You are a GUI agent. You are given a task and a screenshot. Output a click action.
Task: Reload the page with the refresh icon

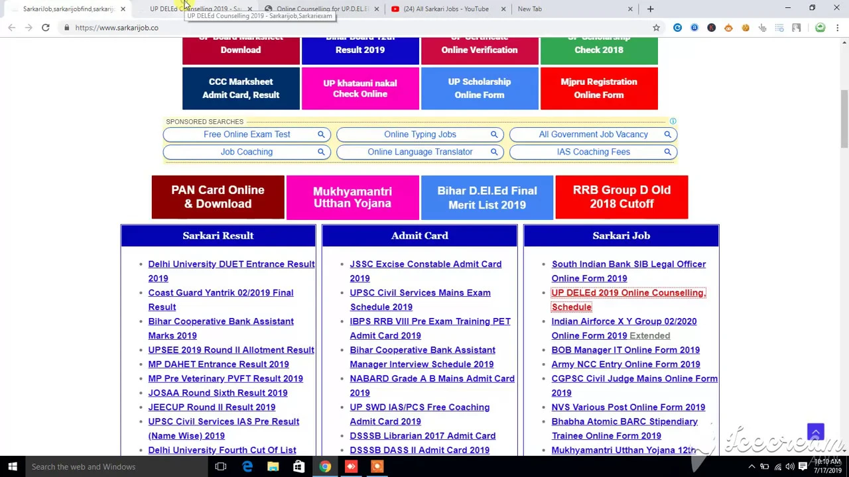45,28
